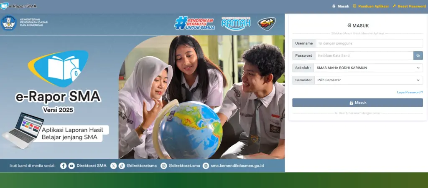Click the MASUK heading sign-in icon
428x188 pixels.
(x=349, y=25)
